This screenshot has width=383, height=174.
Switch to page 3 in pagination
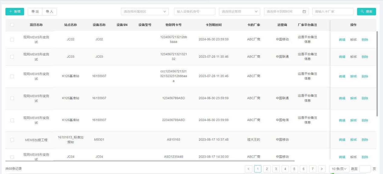(276, 168)
